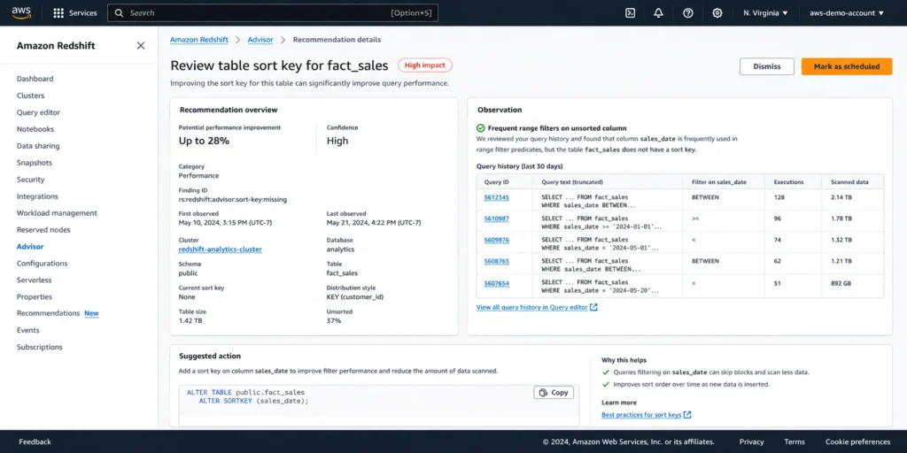The height and width of the screenshot is (453, 907).
Task: Click the Up to 28% improvement value
Action: tap(205, 141)
